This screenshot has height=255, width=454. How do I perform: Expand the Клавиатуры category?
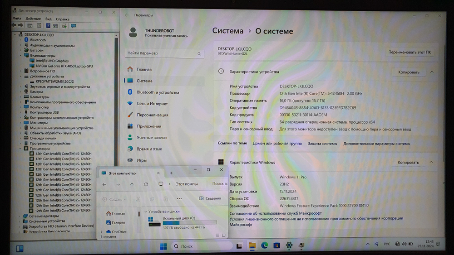(21, 97)
